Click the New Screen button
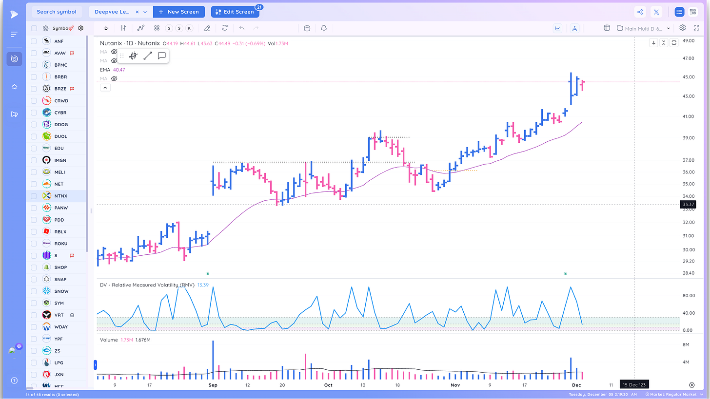The width and height of the screenshot is (710, 399). [x=179, y=12]
